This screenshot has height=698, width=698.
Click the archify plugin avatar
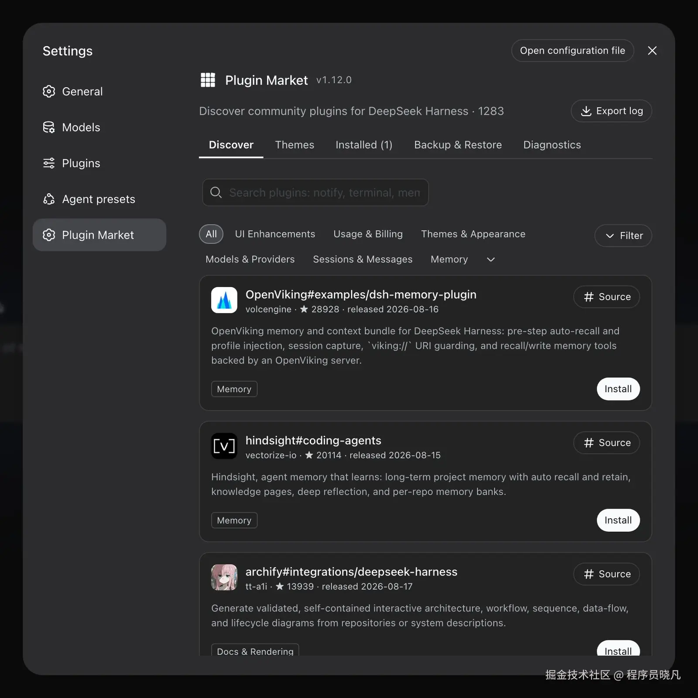[224, 577]
